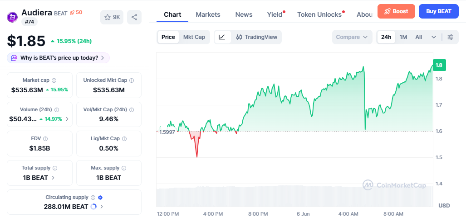Select the All time range
466x217 pixels.
pyautogui.click(x=418, y=37)
